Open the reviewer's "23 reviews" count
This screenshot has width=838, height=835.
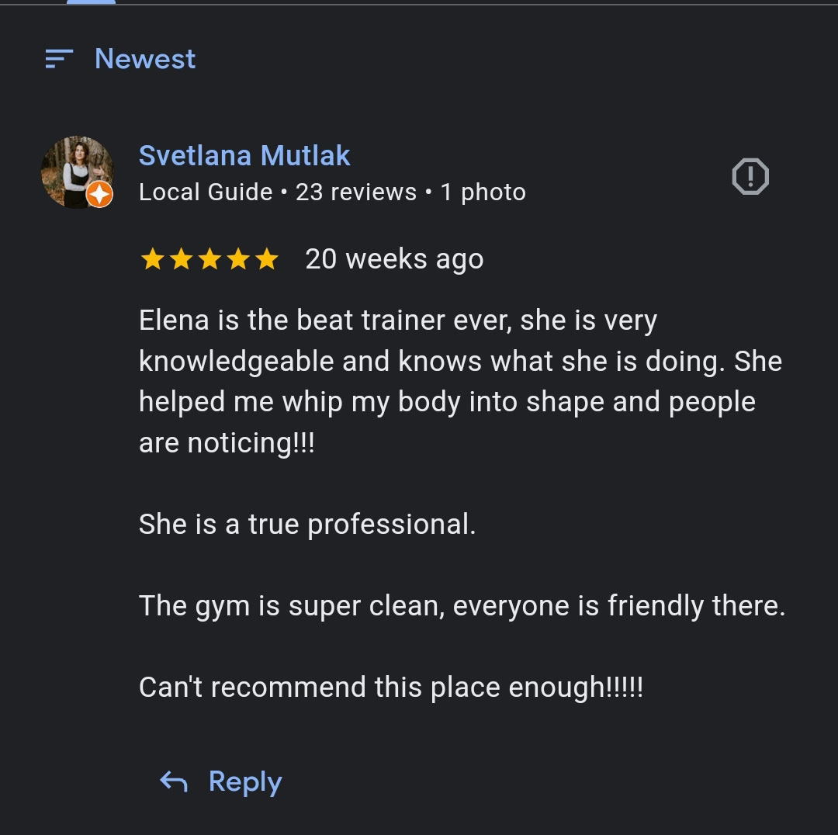pos(356,192)
